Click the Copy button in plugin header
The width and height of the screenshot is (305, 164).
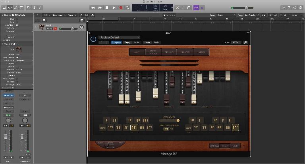pos(127,42)
